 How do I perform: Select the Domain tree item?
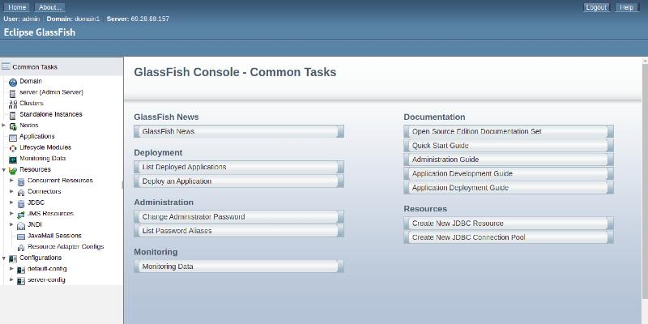coord(31,81)
